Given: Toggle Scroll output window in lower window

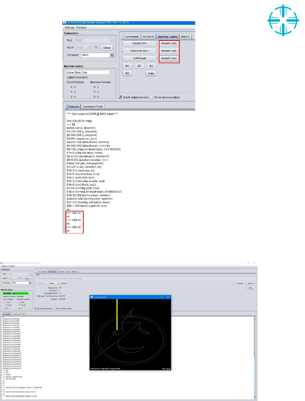Looking at the screenshot, I should coord(35,308).
